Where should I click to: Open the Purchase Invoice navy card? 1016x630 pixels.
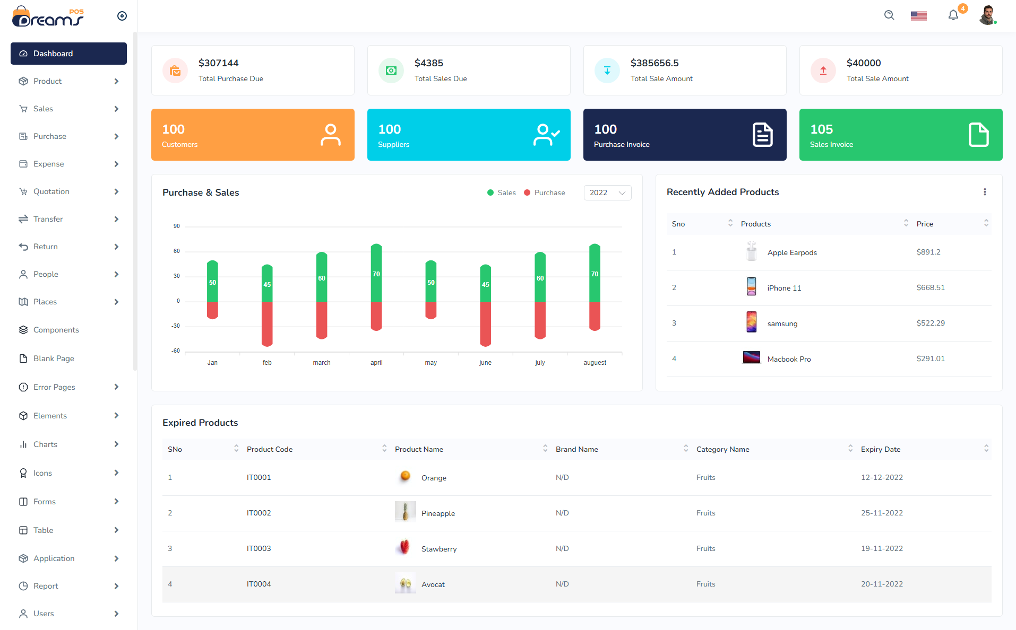685,135
